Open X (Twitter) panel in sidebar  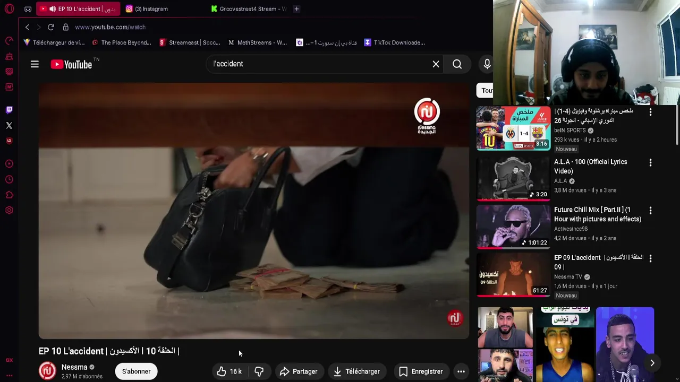point(9,125)
